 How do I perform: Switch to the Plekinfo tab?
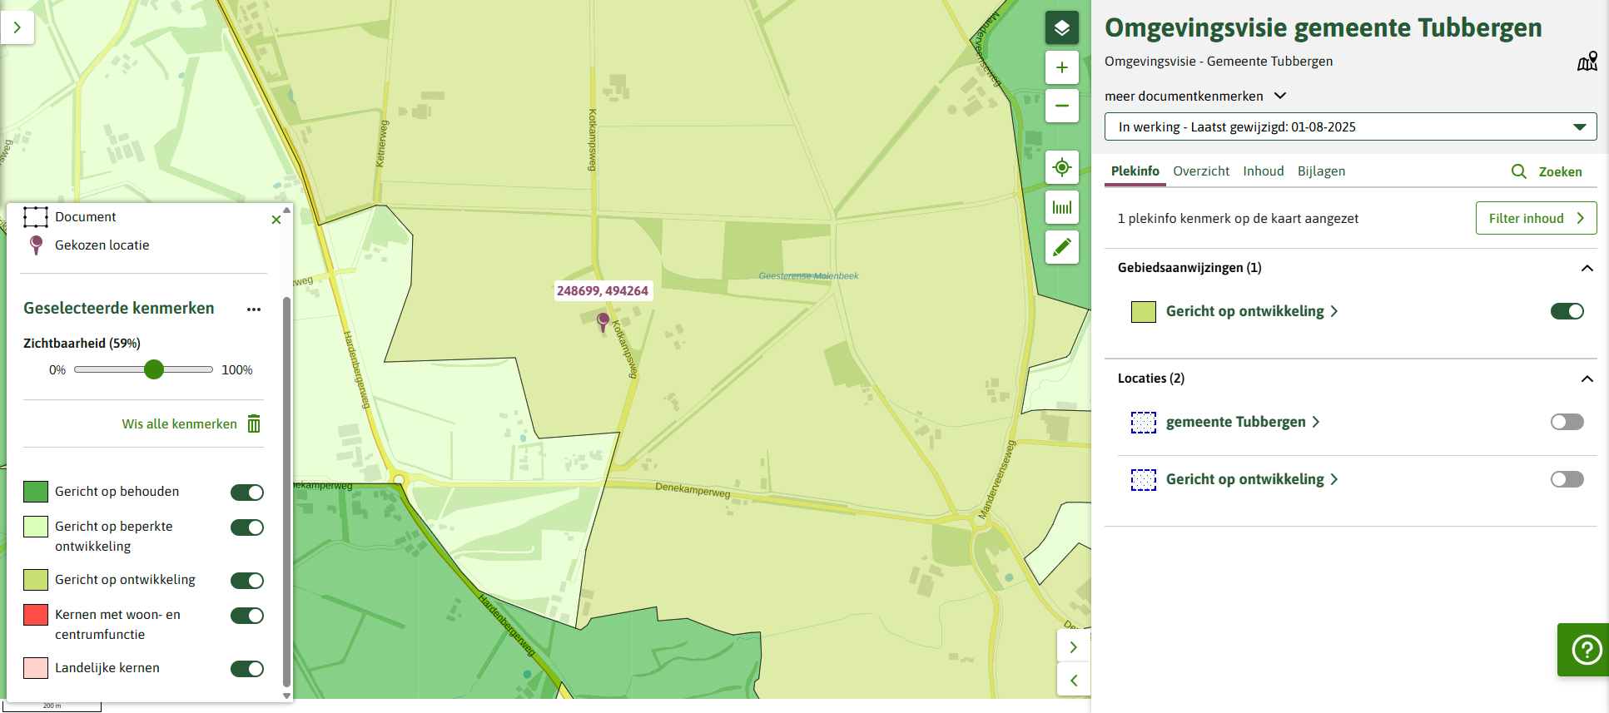point(1135,171)
